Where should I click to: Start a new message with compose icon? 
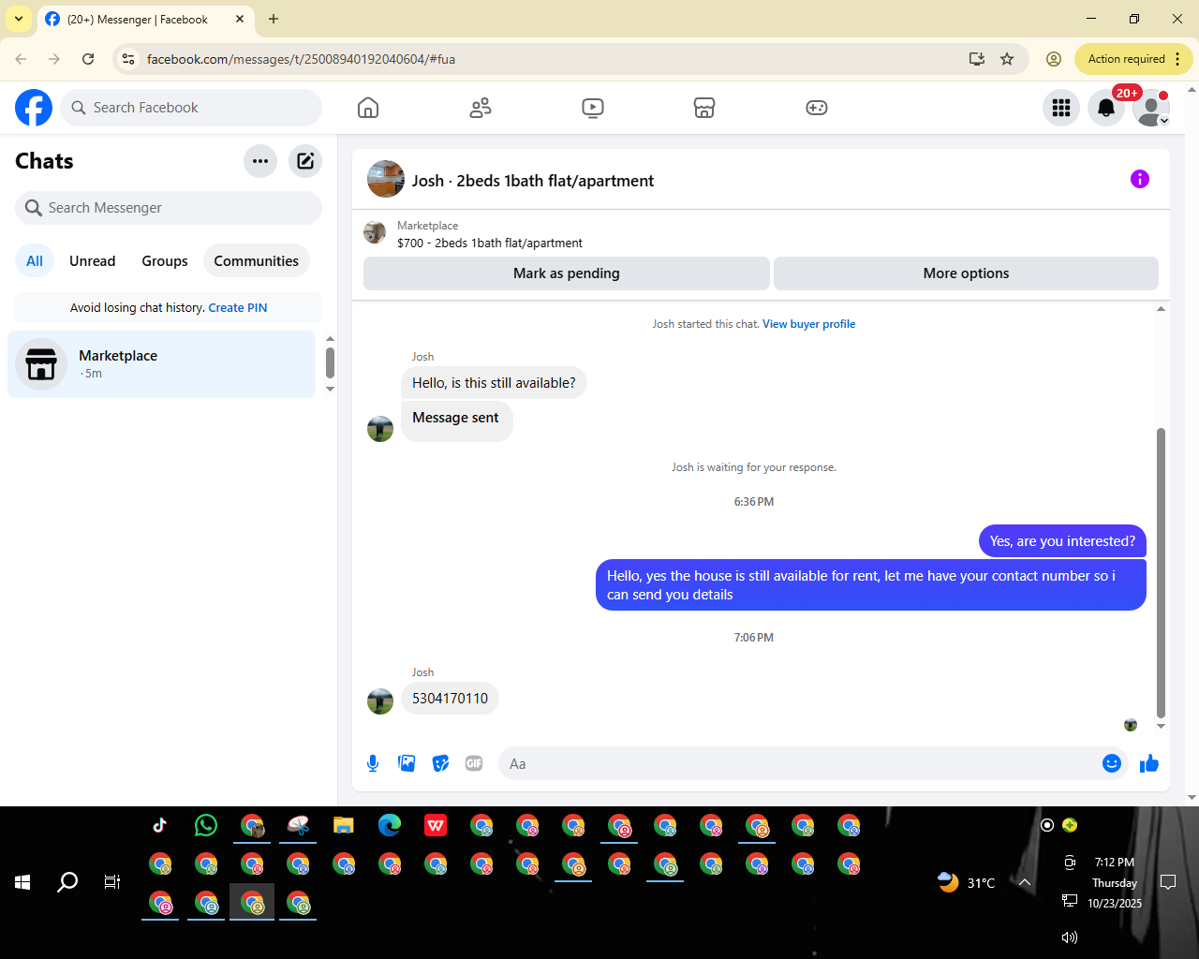click(305, 161)
